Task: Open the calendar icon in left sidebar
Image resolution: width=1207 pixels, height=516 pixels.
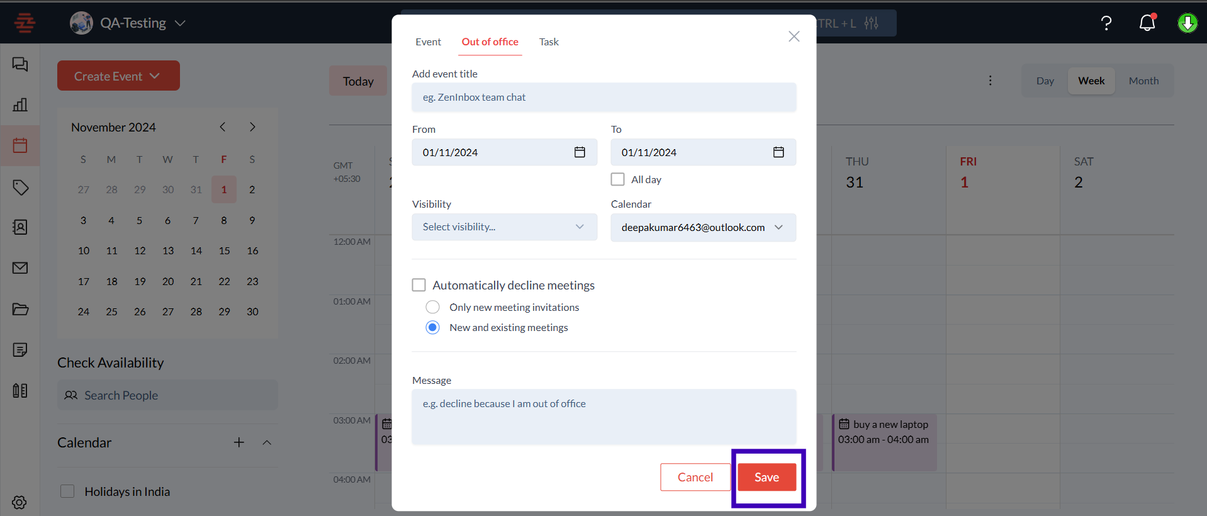Action: 20,145
